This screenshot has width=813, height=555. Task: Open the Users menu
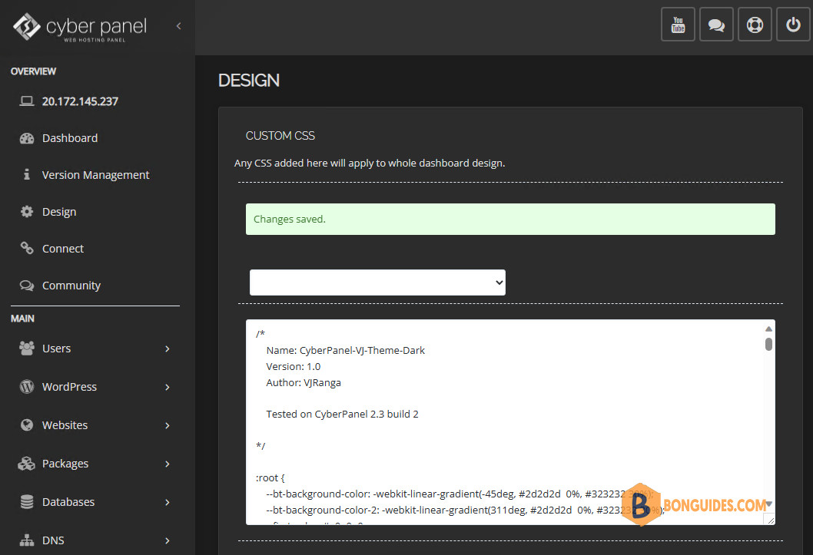pyautogui.click(x=56, y=349)
